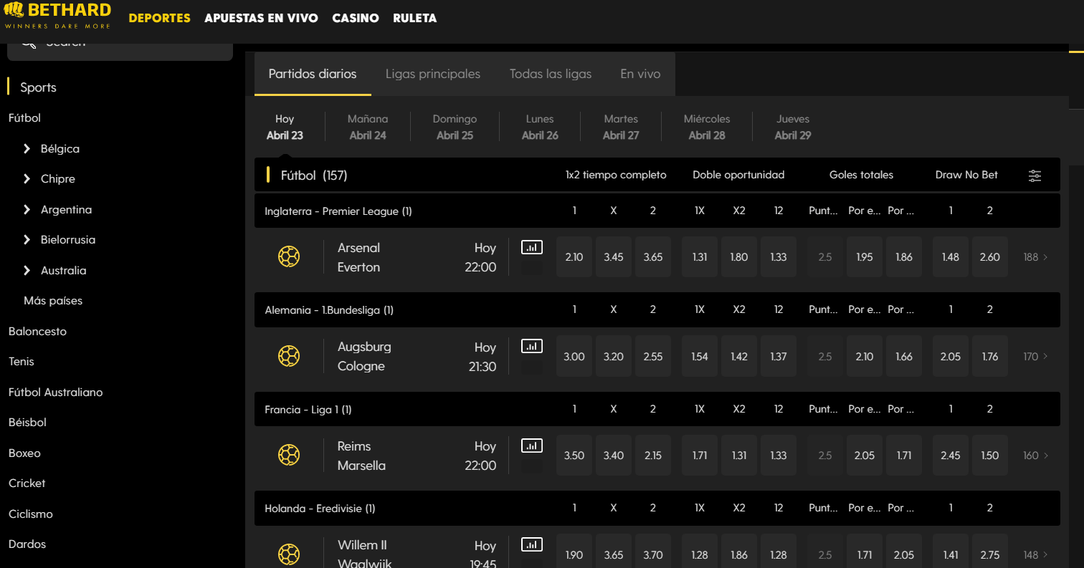The width and height of the screenshot is (1084, 568).
Task: Select the draw odds 3.20 for Augsburg vs Cologne
Action: pyautogui.click(x=614, y=356)
